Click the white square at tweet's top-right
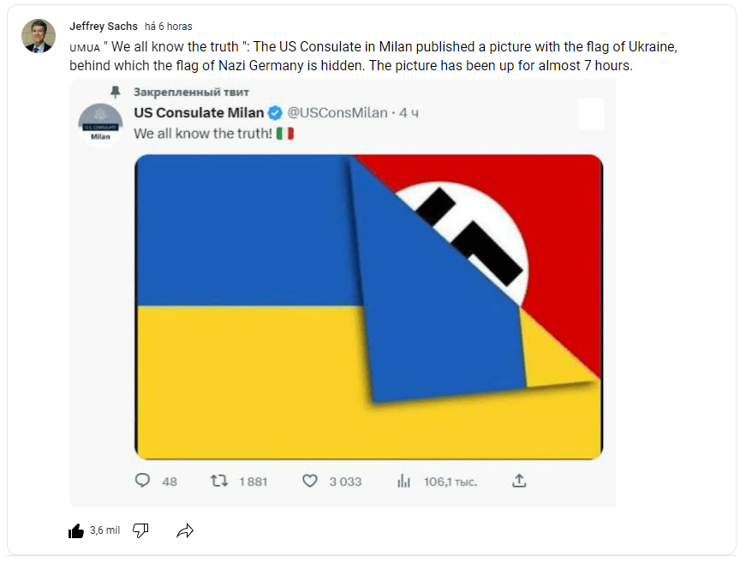Image resolution: width=746 pixels, height=563 pixels. pyautogui.click(x=590, y=114)
